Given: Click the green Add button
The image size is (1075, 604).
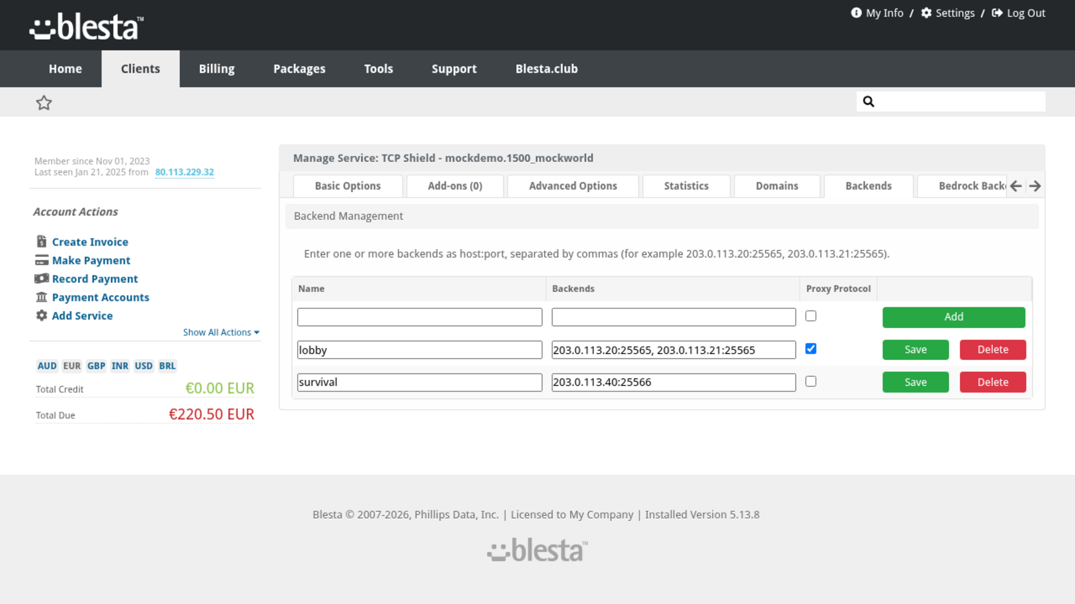Looking at the screenshot, I should pos(954,317).
